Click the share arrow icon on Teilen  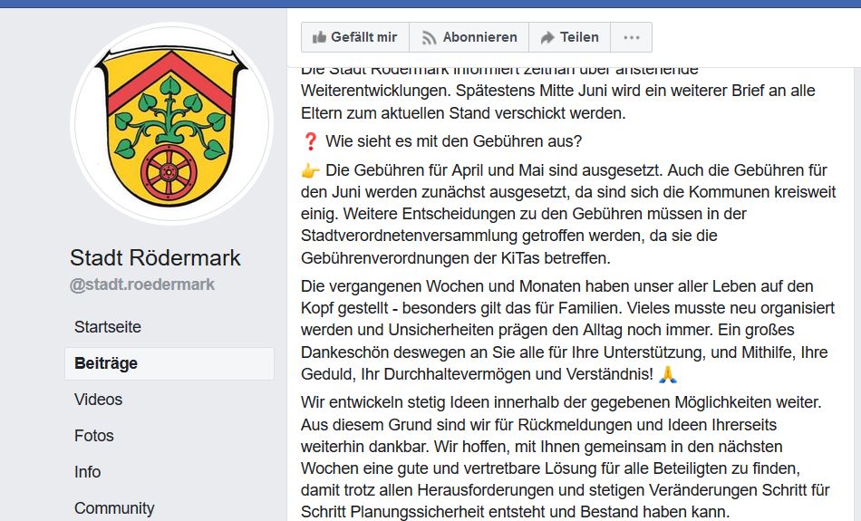click(x=547, y=38)
